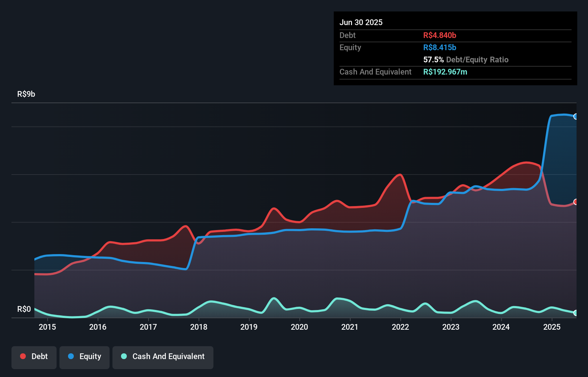Click the 2022 Debt peak on the chart
This screenshot has width=588, height=377.
coord(399,175)
